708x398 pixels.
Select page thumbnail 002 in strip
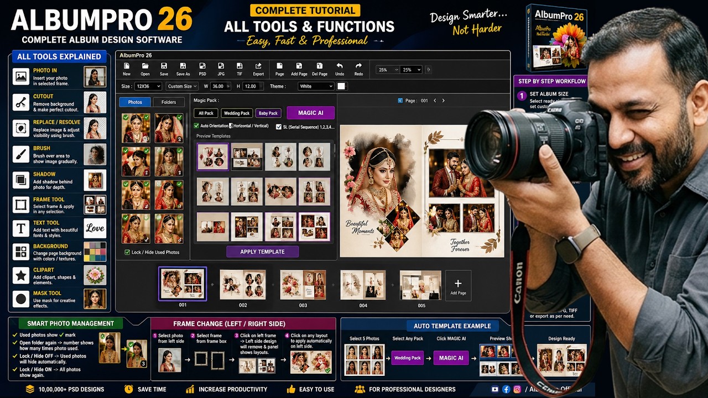pyautogui.click(x=243, y=285)
